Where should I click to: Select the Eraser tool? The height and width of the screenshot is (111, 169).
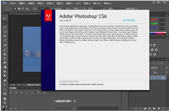pos(5,63)
